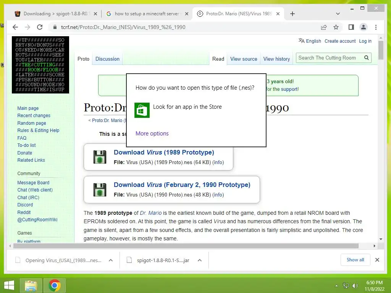Open the Chrome three-dot menu
391x293 pixels.
pyautogui.click(x=376, y=27)
